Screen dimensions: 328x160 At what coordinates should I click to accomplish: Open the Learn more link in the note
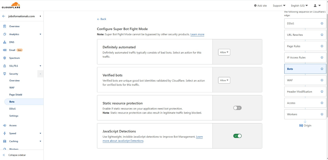click(x=197, y=34)
